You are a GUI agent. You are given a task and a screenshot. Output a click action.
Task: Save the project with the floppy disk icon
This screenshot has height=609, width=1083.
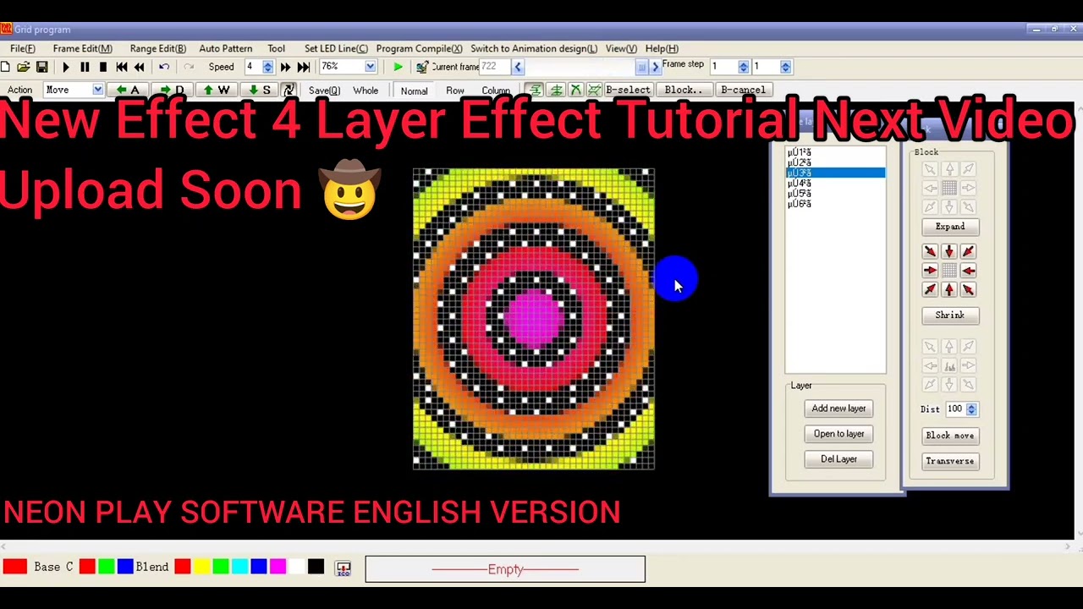[41, 67]
